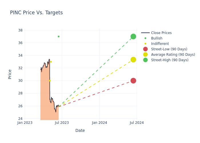Click the small green Bullish dot at 37
The width and height of the screenshot is (200, 143).
(59, 37)
